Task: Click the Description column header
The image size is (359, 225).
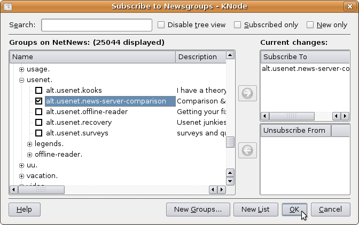Action: coord(200,57)
